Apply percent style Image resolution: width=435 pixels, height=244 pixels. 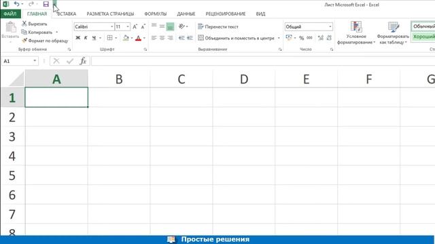coord(302,38)
